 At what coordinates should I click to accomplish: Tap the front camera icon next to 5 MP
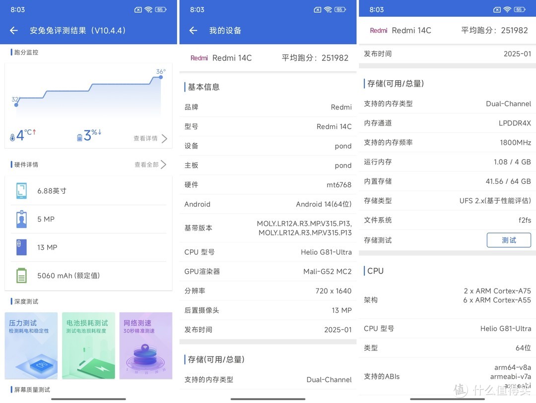21,219
